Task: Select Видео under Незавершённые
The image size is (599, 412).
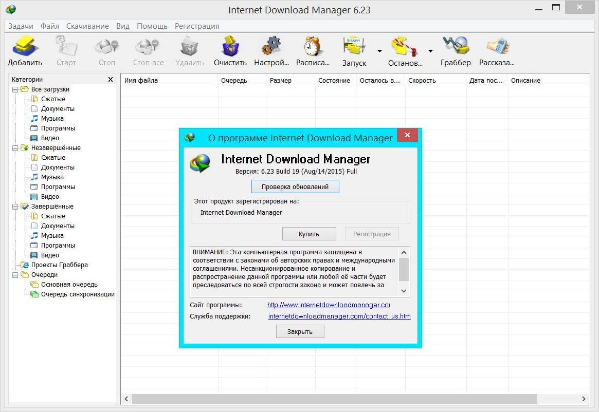Action: tap(50, 197)
